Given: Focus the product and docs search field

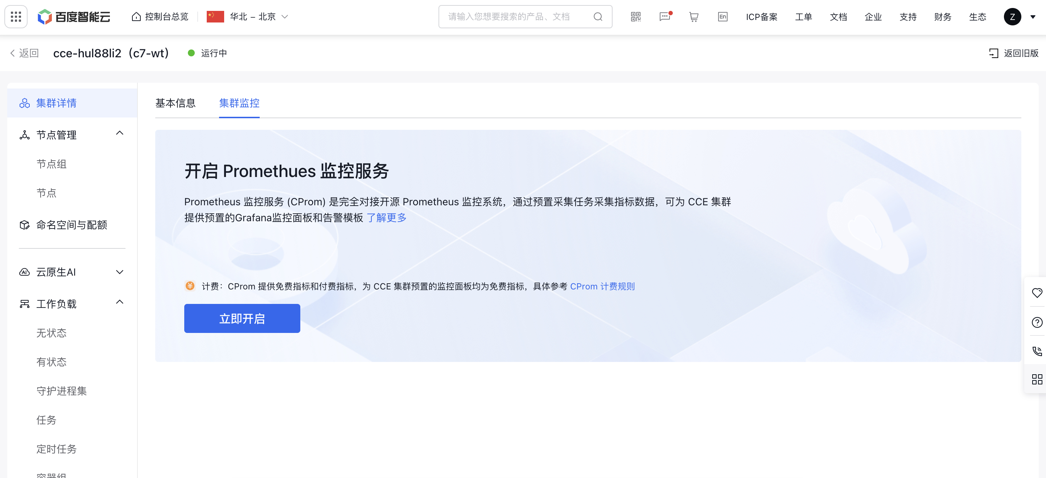Looking at the screenshot, I should [525, 17].
